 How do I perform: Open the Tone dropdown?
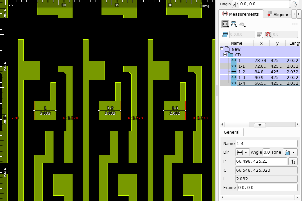290,152
